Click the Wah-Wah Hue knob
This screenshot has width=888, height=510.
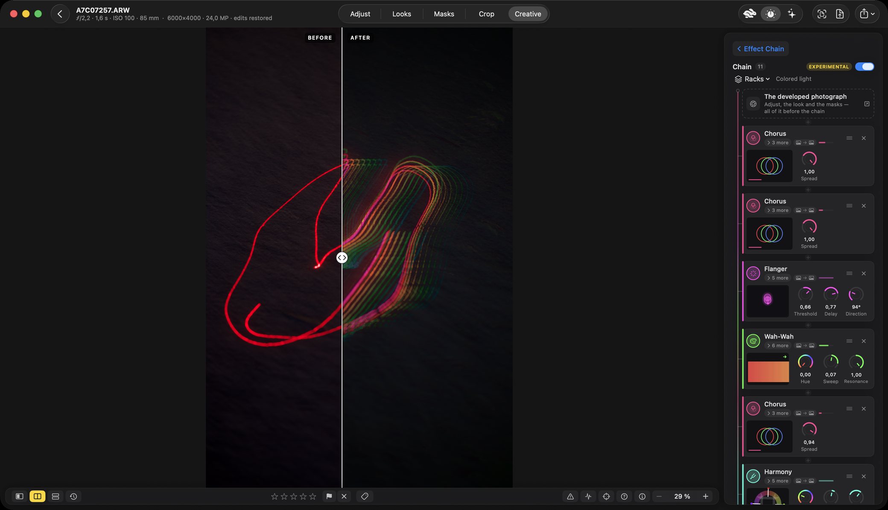point(805,362)
